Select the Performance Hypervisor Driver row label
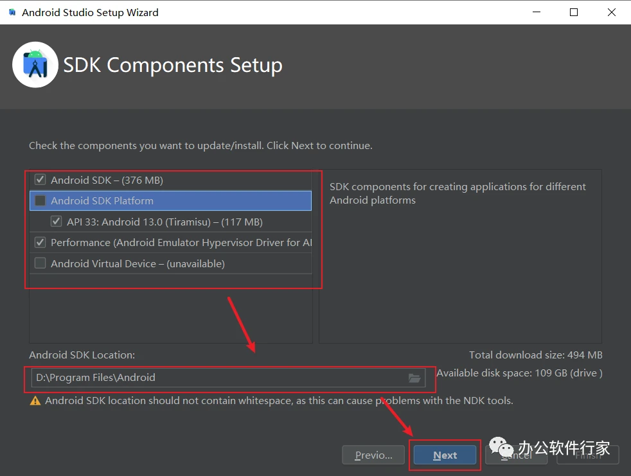The height and width of the screenshot is (476, 631). tap(181, 243)
